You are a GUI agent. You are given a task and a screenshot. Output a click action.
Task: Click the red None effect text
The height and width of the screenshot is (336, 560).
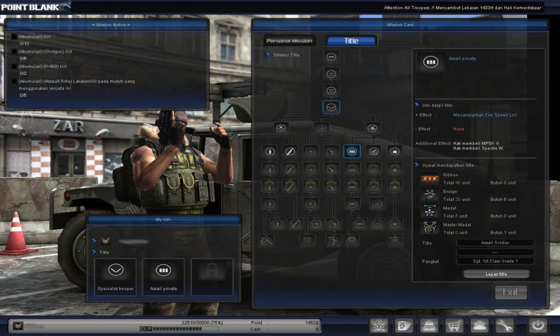point(459,129)
